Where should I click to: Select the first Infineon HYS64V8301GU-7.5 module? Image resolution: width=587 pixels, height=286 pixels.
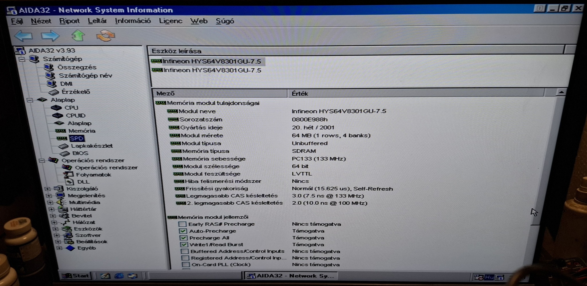pos(212,61)
